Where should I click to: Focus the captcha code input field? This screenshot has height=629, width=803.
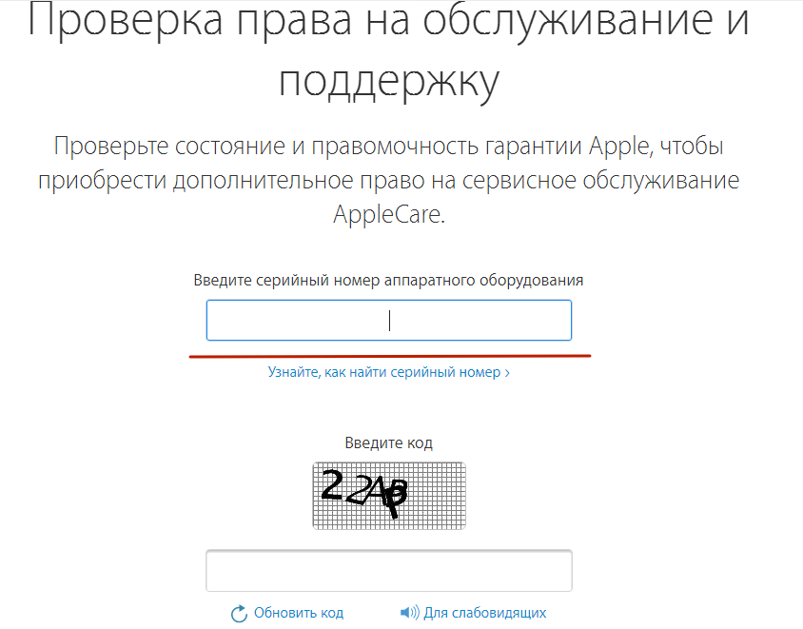(x=389, y=571)
